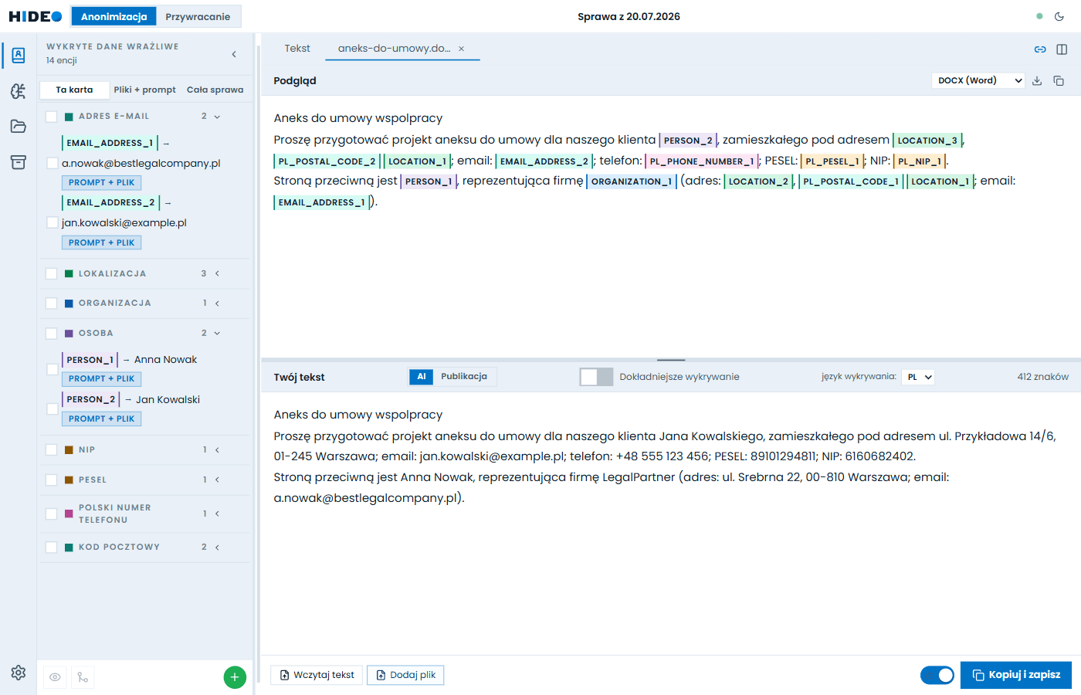
Task: Download the preview document
Action: tap(1037, 80)
